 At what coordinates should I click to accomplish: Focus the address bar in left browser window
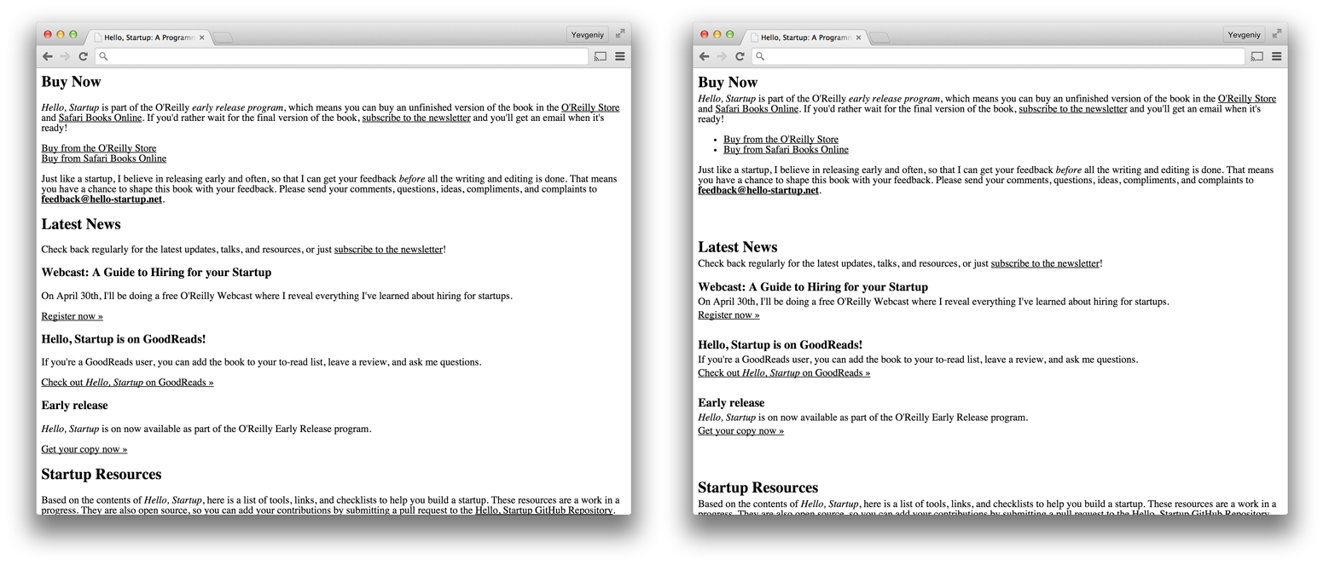pos(342,56)
